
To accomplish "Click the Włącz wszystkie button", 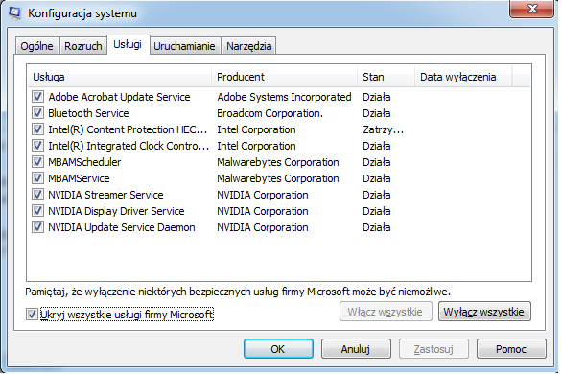I will click(x=386, y=312).
